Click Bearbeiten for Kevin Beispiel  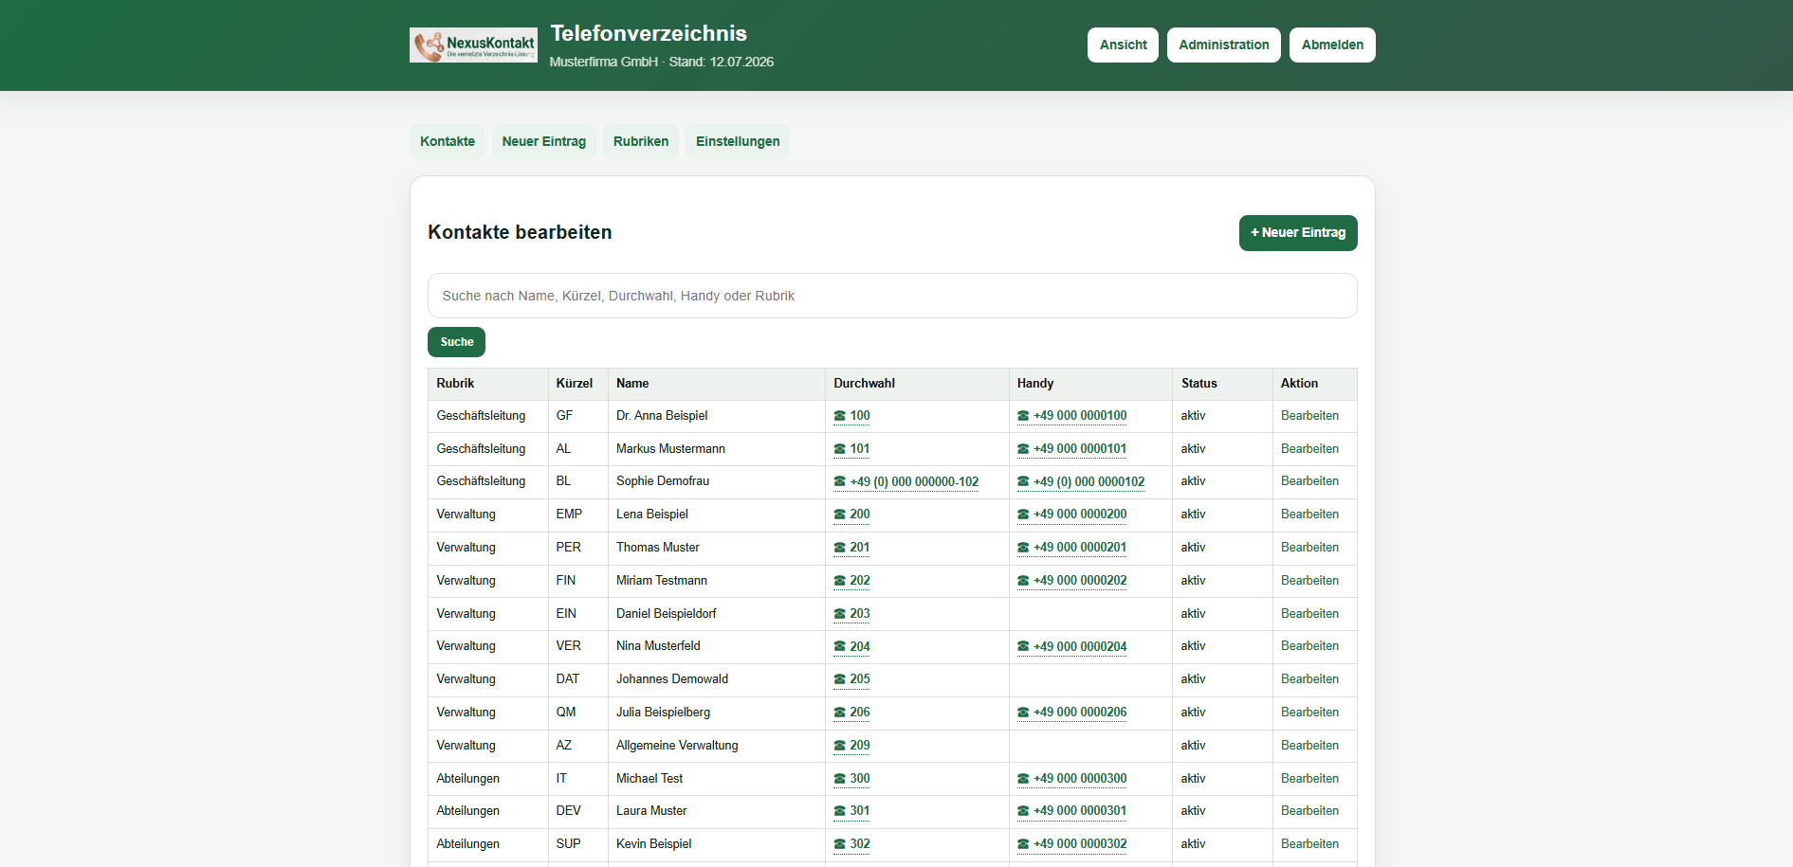click(1309, 844)
